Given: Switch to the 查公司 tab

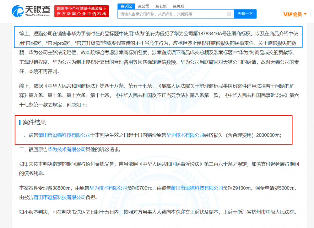Looking at the screenshot, I should pos(143,6).
